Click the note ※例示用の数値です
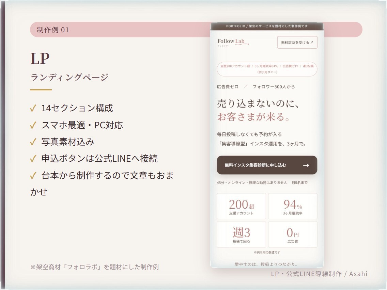Screen dimensions: 387x290 tap(267, 252)
